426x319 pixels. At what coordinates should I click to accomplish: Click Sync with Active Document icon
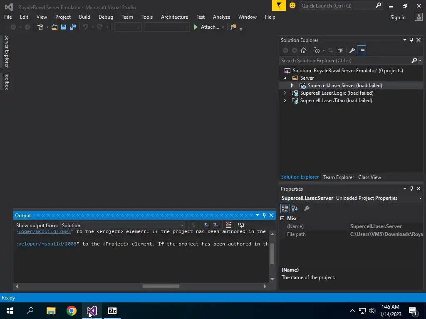(331, 50)
